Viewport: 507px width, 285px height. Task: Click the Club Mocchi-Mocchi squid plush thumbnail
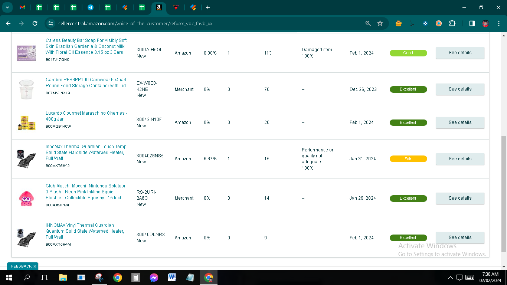pos(26,199)
